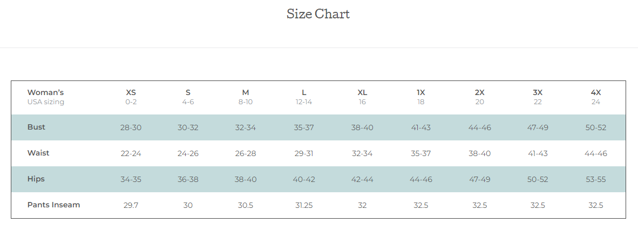Click the Pants Inseam row label
This screenshot has height=243, width=638.
click(x=53, y=205)
